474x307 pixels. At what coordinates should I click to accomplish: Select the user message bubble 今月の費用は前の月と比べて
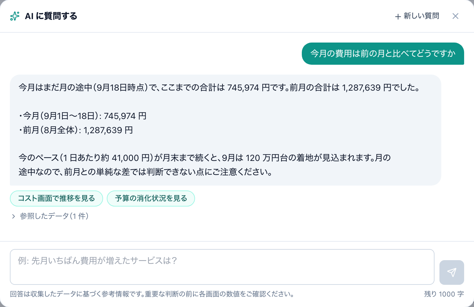coord(383,54)
